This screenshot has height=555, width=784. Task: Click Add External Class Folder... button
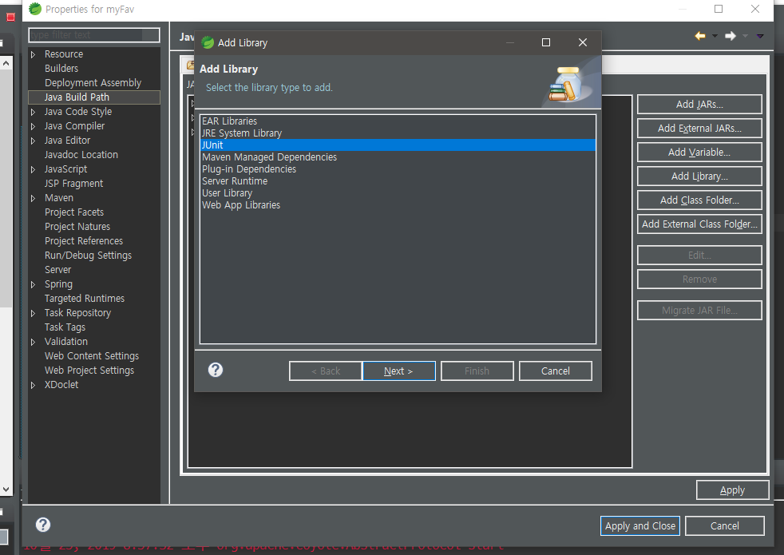699,224
